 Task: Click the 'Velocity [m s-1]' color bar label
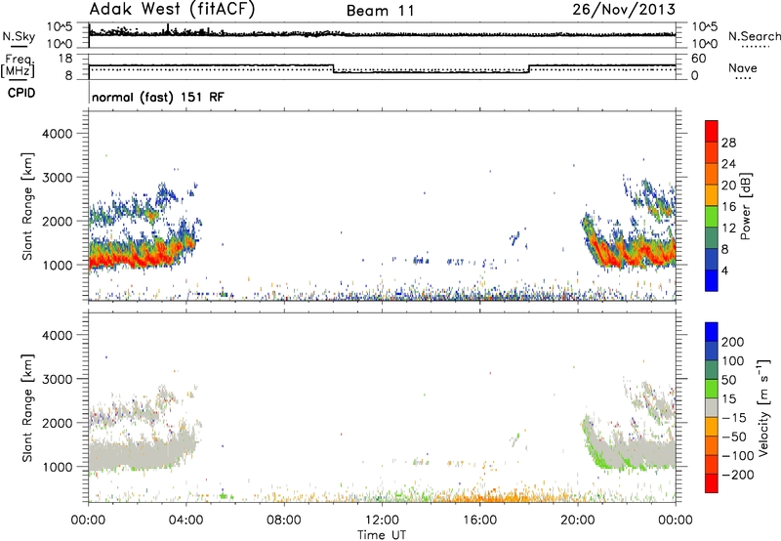coord(763,407)
